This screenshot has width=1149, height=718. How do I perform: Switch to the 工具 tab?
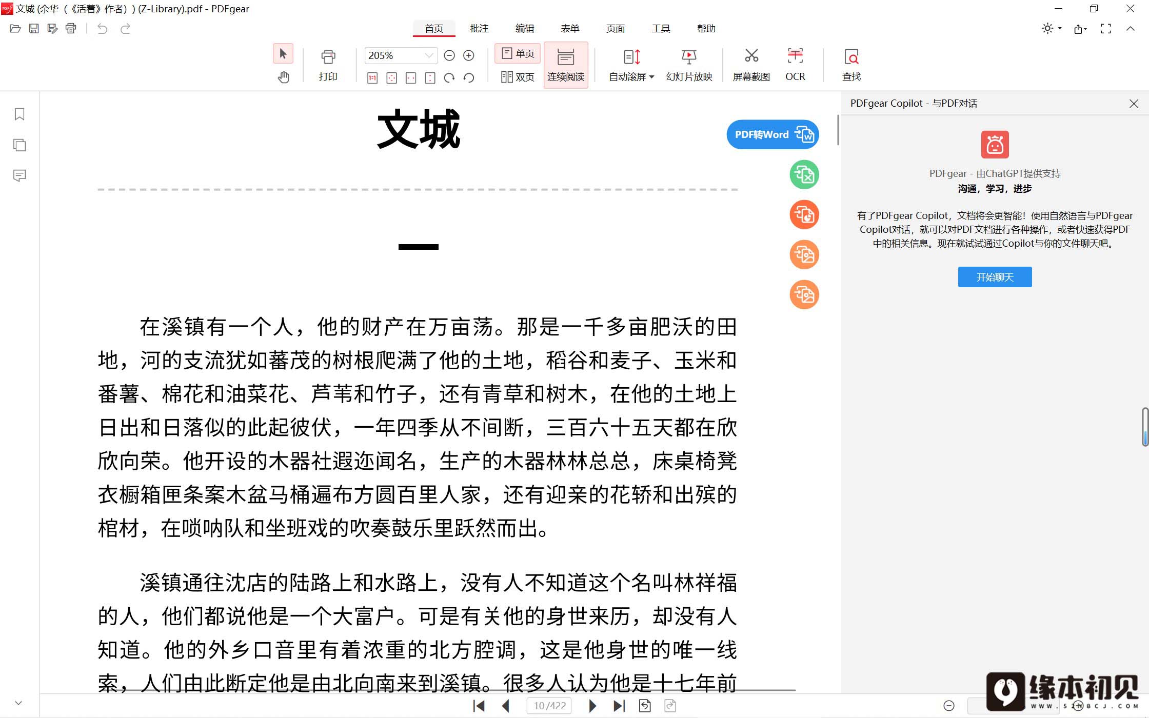click(661, 29)
